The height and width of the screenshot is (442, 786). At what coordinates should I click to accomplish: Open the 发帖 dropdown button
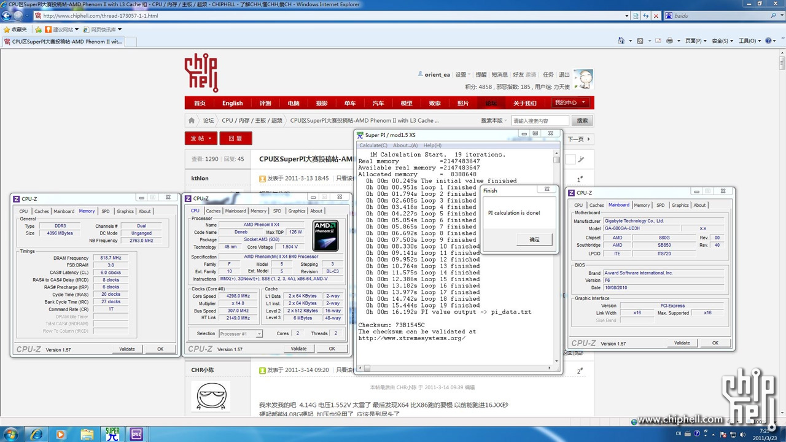pos(201,139)
